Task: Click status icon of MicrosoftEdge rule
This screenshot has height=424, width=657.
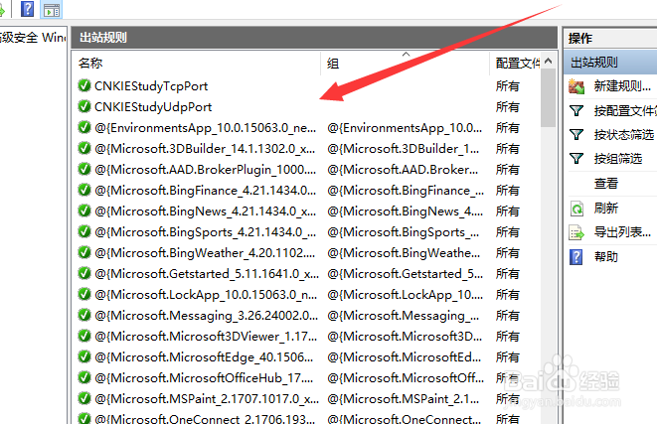Action: pyautogui.click(x=84, y=357)
